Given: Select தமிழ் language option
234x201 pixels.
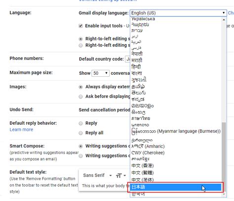Looking at the screenshot, I should click(x=176, y=86).
